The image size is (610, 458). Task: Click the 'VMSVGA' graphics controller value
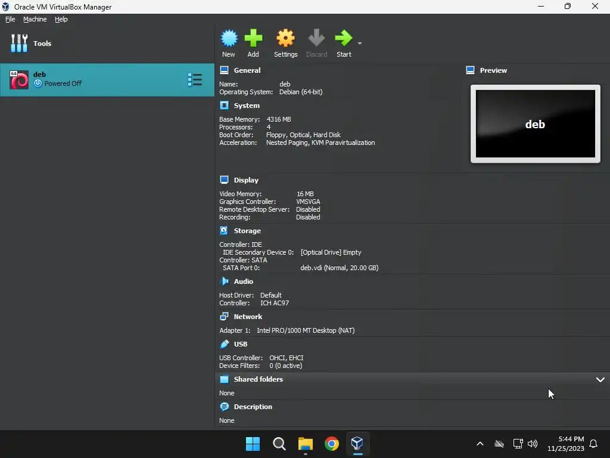308,202
